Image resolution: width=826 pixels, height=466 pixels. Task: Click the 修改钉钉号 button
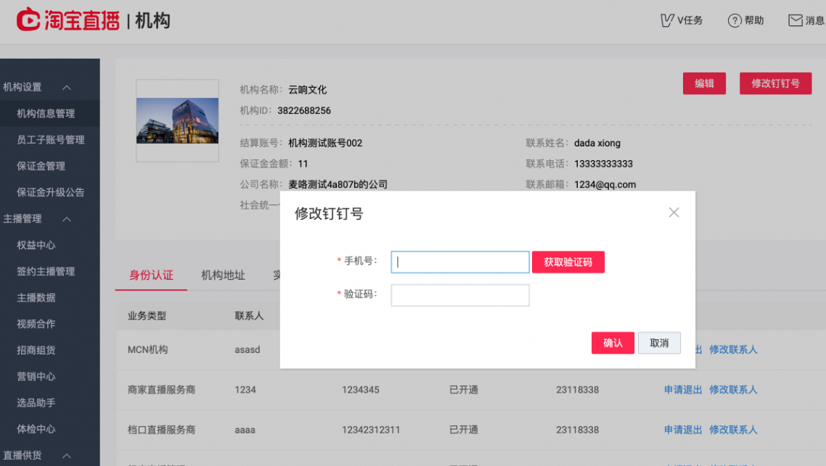[x=775, y=83]
